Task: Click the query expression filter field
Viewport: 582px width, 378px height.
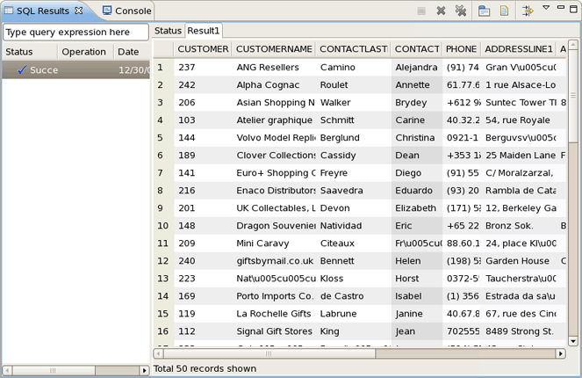Action: click(x=75, y=33)
